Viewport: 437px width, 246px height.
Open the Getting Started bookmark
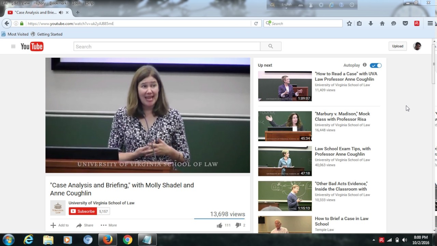pos(46,34)
